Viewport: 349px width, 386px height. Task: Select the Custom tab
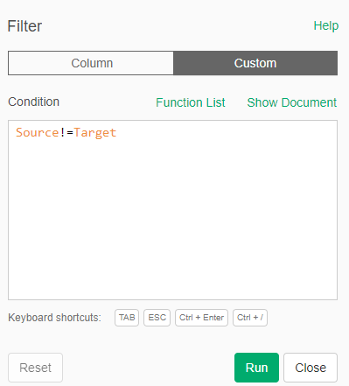pyautogui.click(x=255, y=63)
